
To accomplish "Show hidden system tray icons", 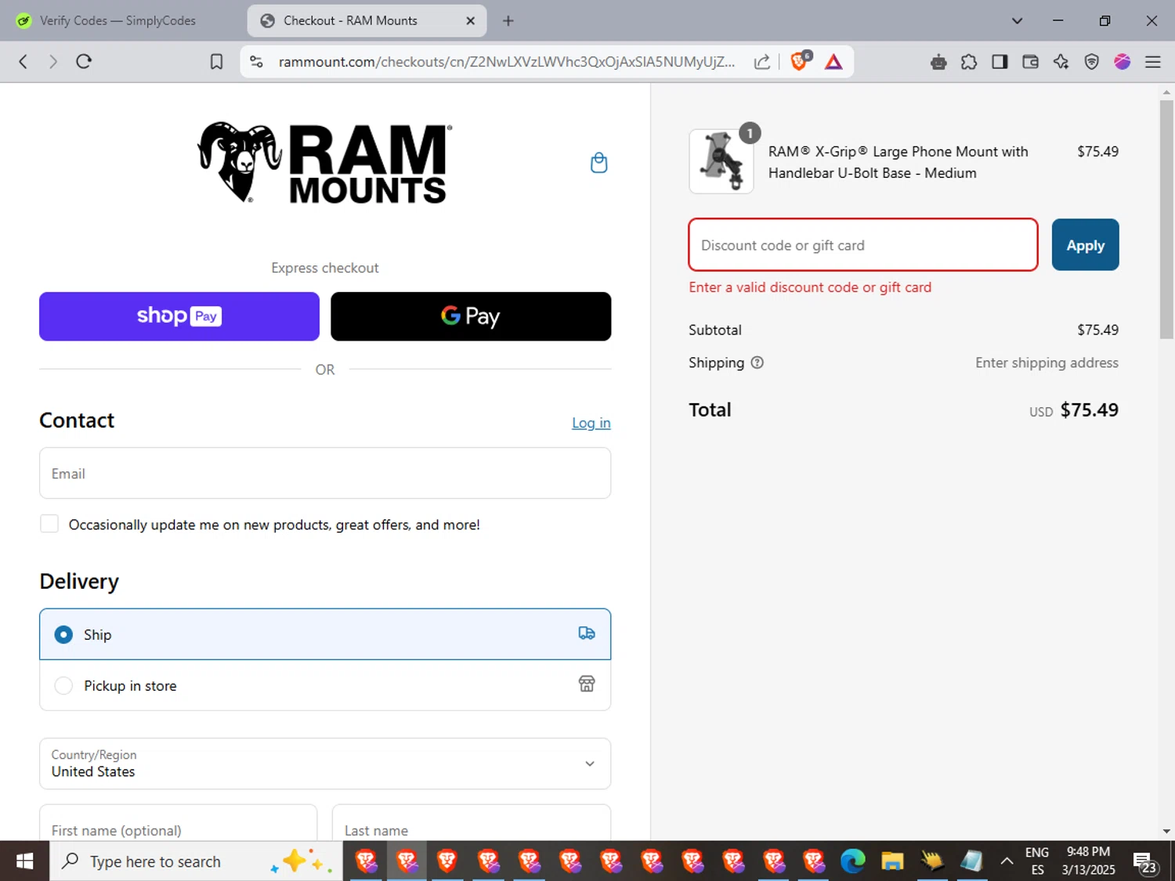I will point(1007,861).
